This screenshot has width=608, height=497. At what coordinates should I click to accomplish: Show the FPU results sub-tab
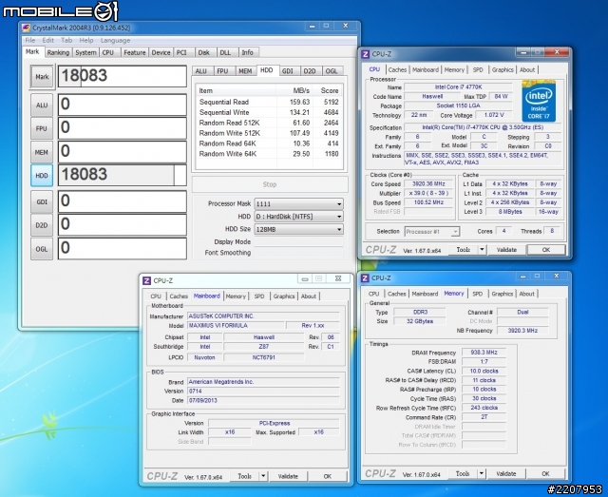point(222,71)
